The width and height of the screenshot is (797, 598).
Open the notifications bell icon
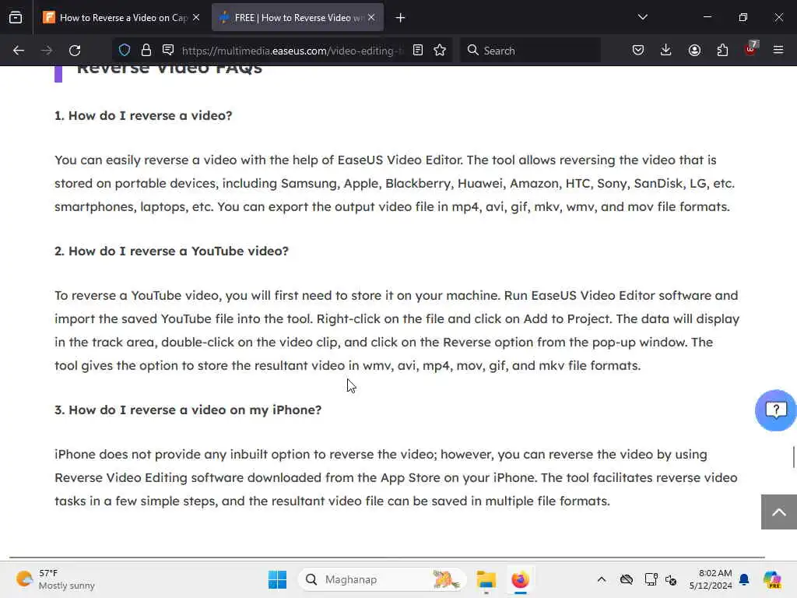click(x=744, y=579)
